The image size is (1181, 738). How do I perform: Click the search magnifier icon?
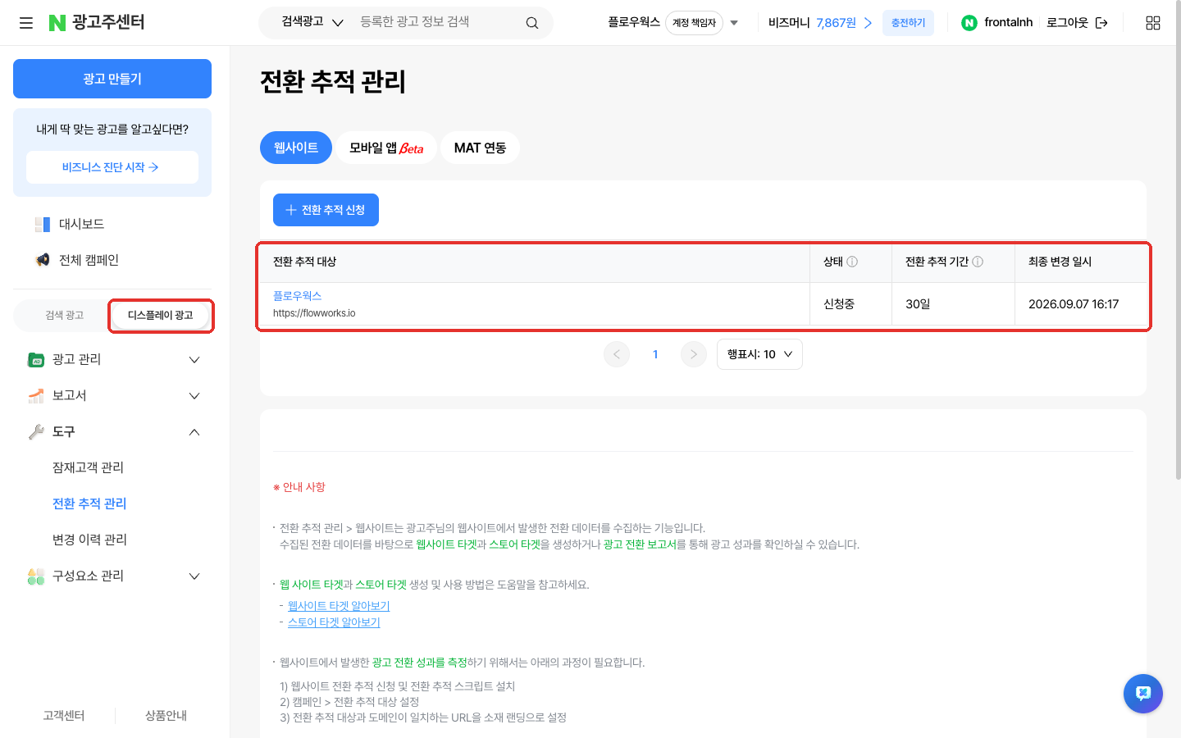point(532,23)
